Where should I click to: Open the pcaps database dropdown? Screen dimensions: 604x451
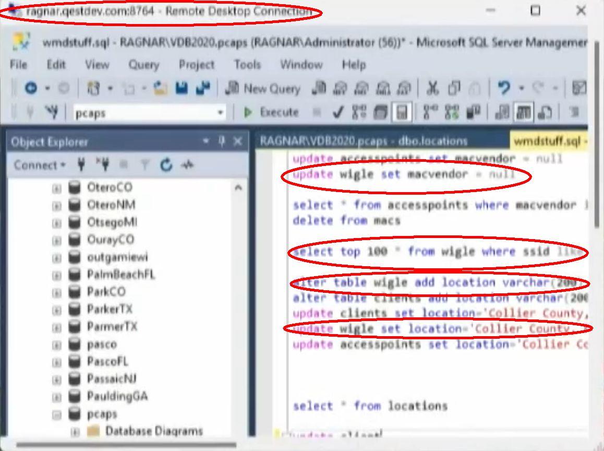click(x=220, y=113)
